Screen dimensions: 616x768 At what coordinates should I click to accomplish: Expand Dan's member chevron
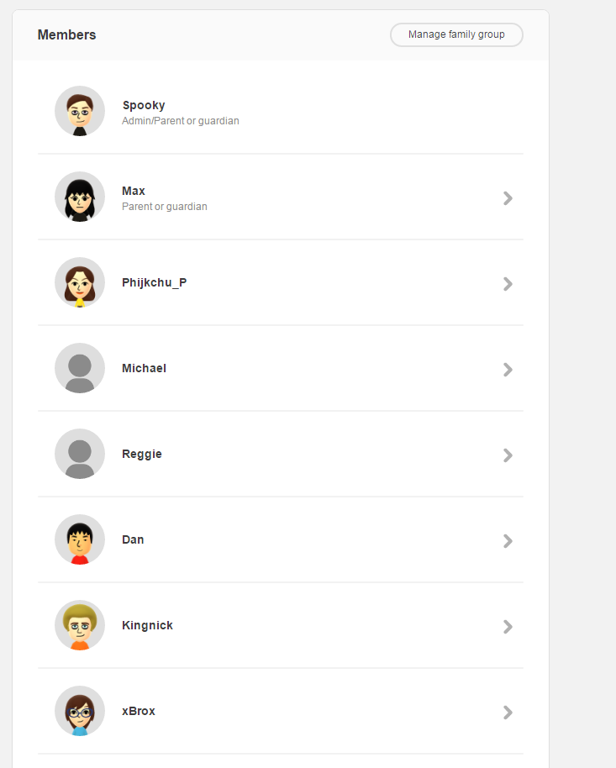click(508, 541)
